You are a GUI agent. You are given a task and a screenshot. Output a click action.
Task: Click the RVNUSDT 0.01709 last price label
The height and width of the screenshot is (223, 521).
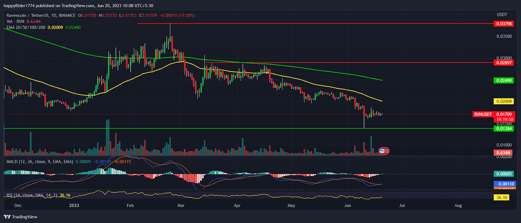click(x=493, y=114)
